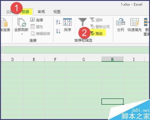Switch to the 数据 tab
150x120 pixels.
25,12
